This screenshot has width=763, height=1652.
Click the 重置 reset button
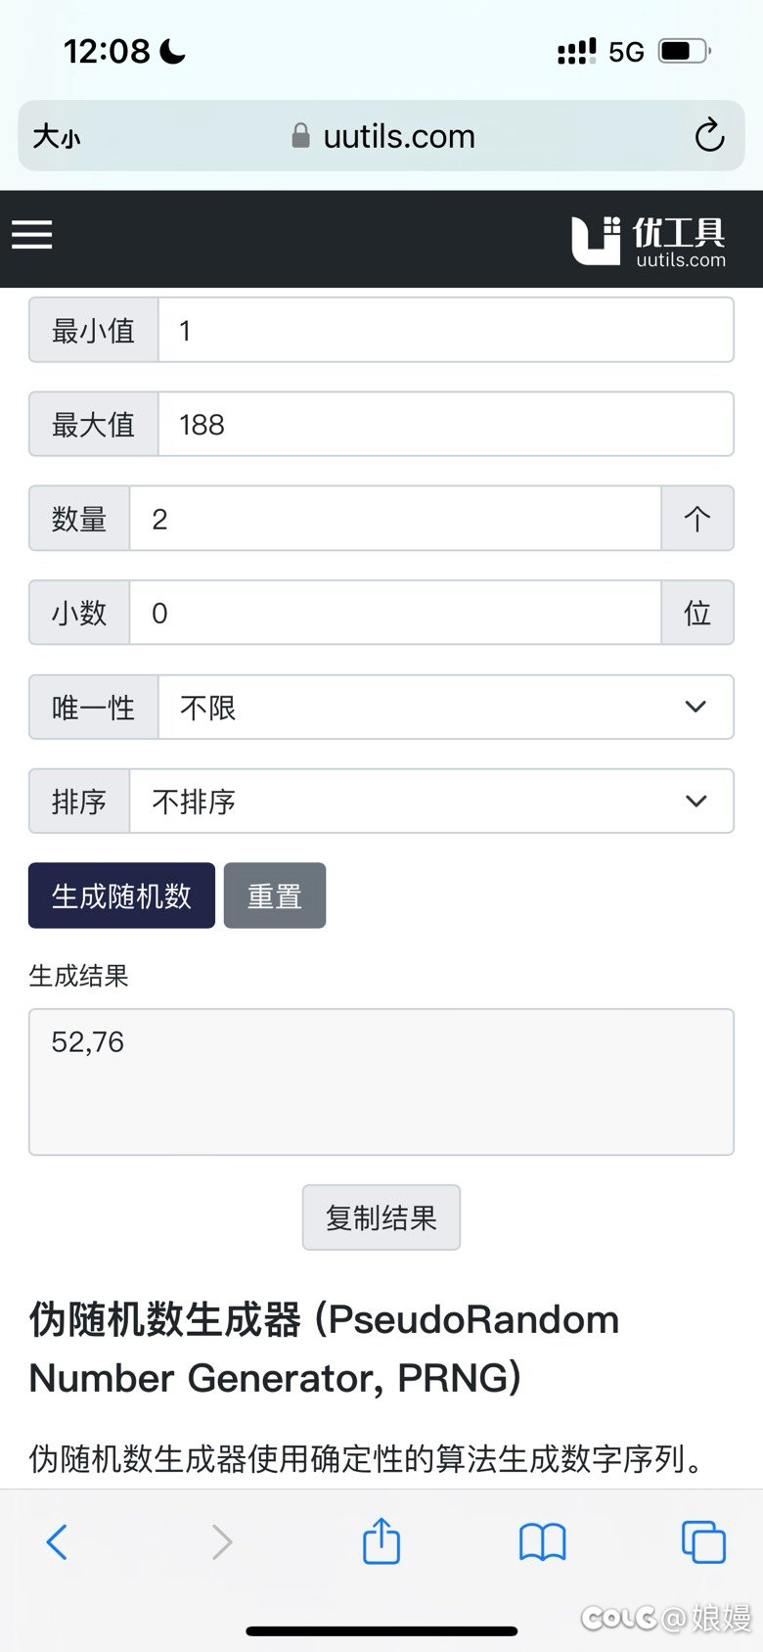pyautogui.click(x=275, y=895)
